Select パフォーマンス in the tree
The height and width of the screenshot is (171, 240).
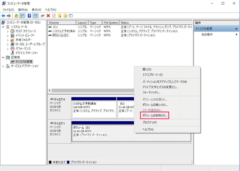coord(23,49)
